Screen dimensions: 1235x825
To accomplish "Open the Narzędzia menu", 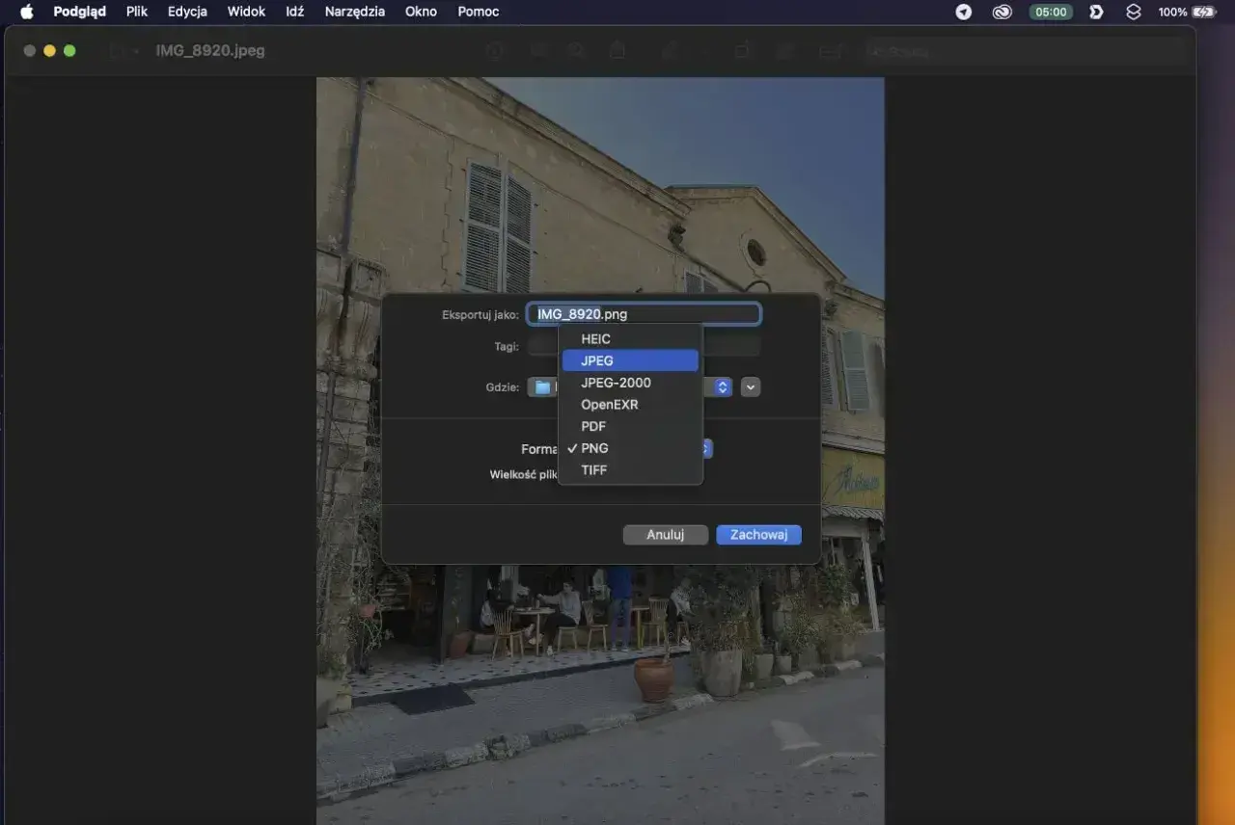I will tap(355, 12).
